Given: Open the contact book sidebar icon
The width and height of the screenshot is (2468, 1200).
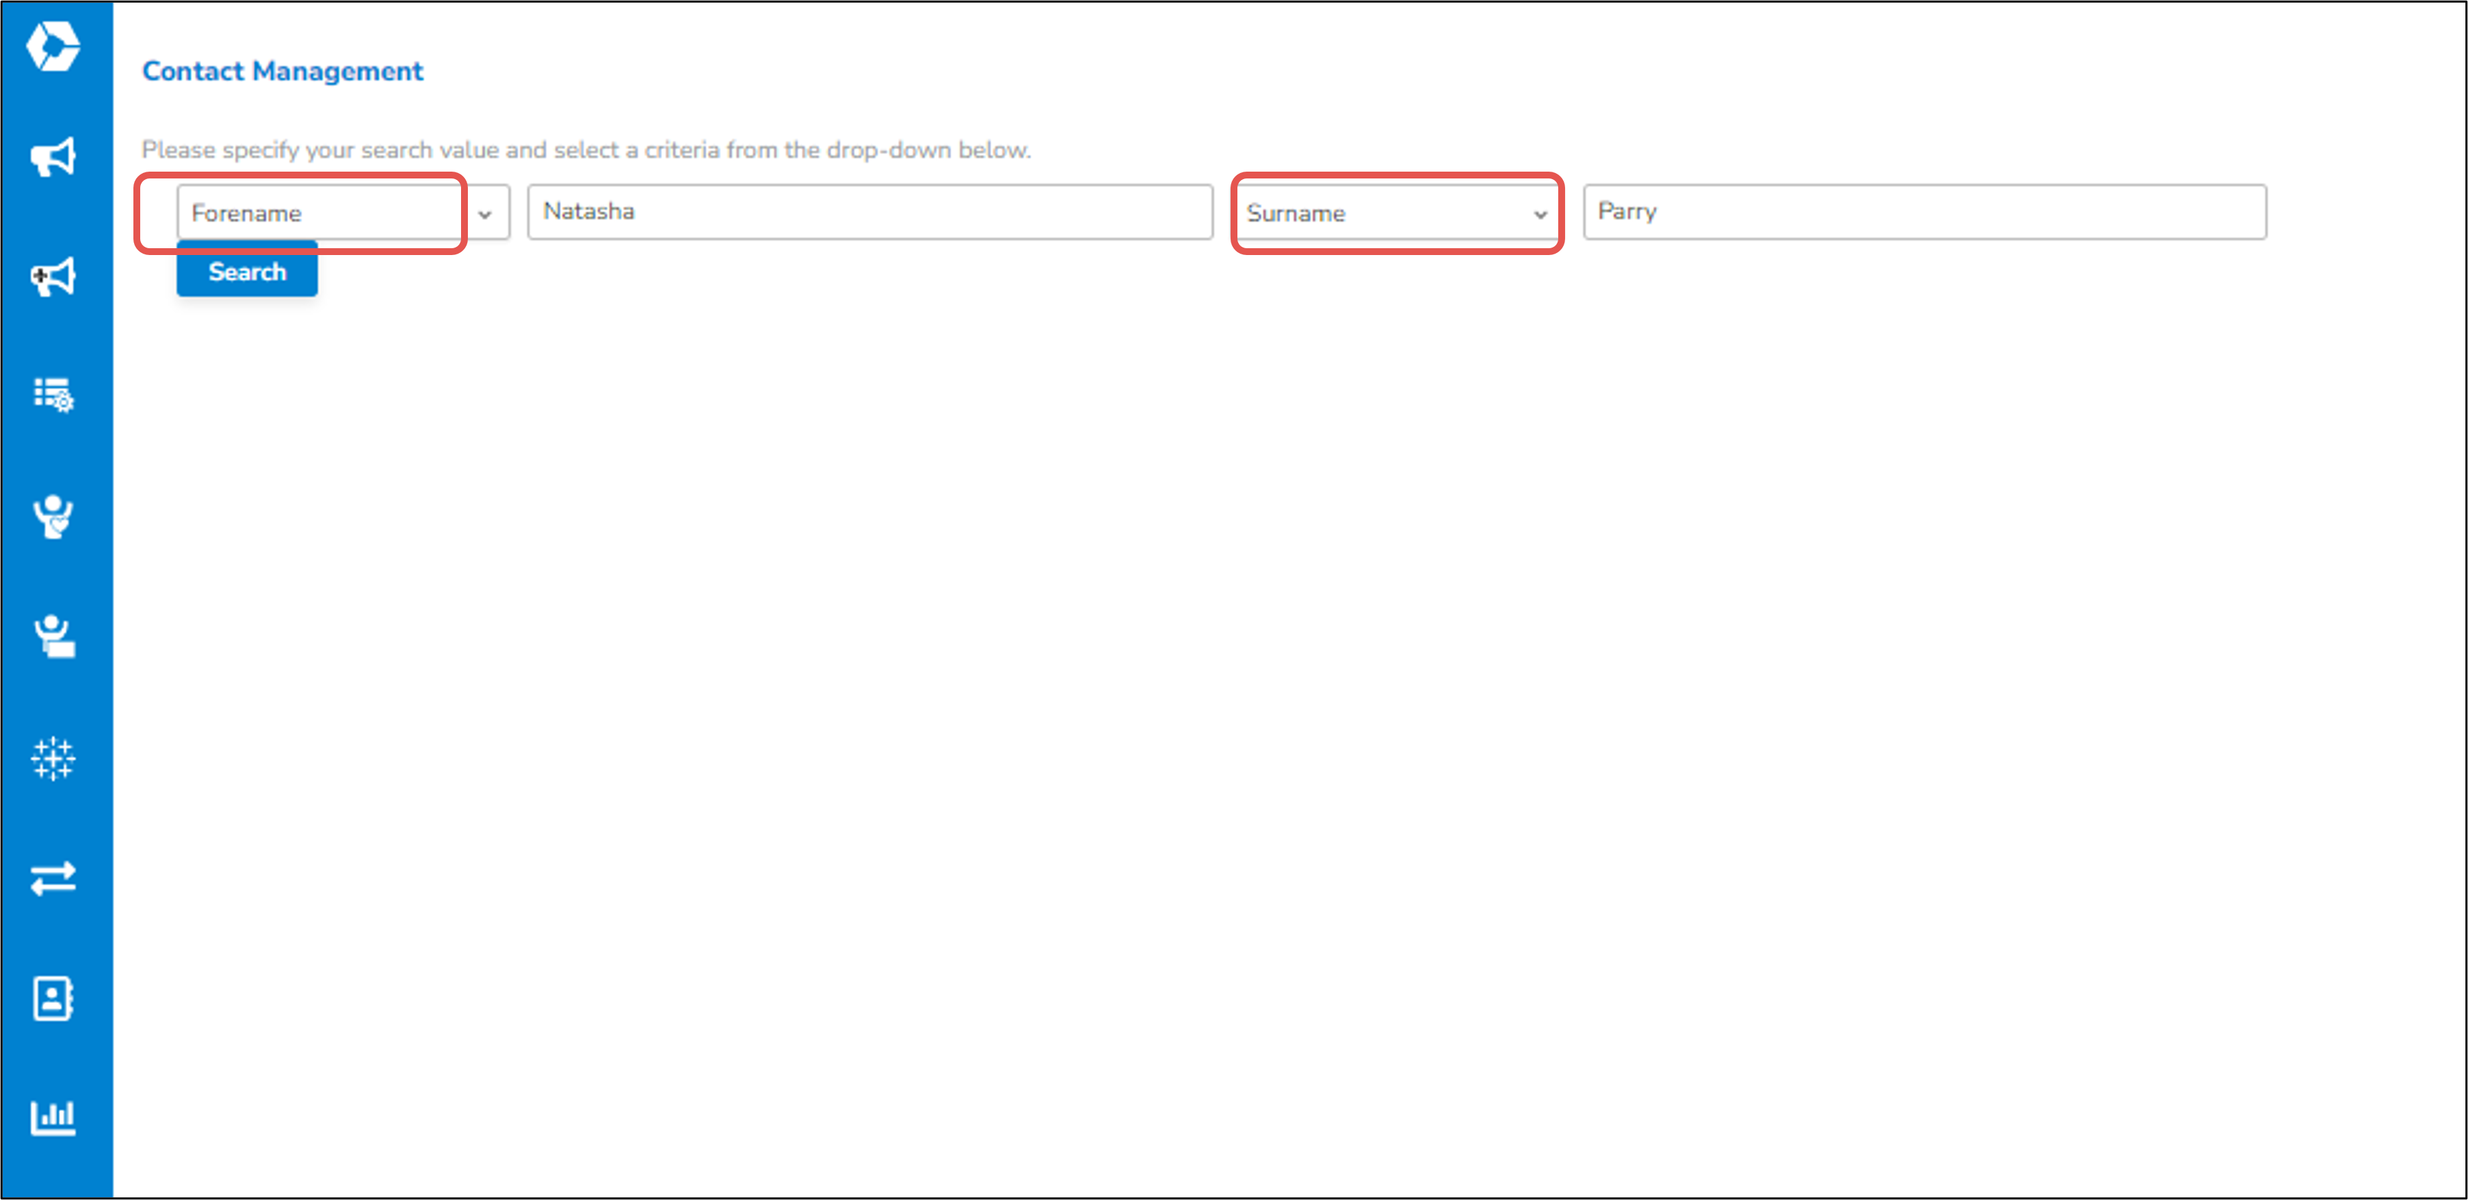Looking at the screenshot, I should tap(53, 999).
